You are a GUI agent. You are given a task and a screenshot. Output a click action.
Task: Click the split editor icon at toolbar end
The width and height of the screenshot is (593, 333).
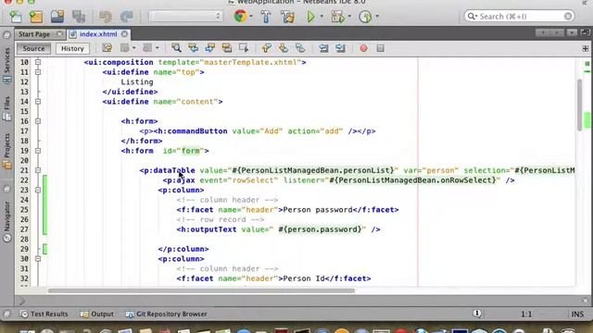pos(586,48)
